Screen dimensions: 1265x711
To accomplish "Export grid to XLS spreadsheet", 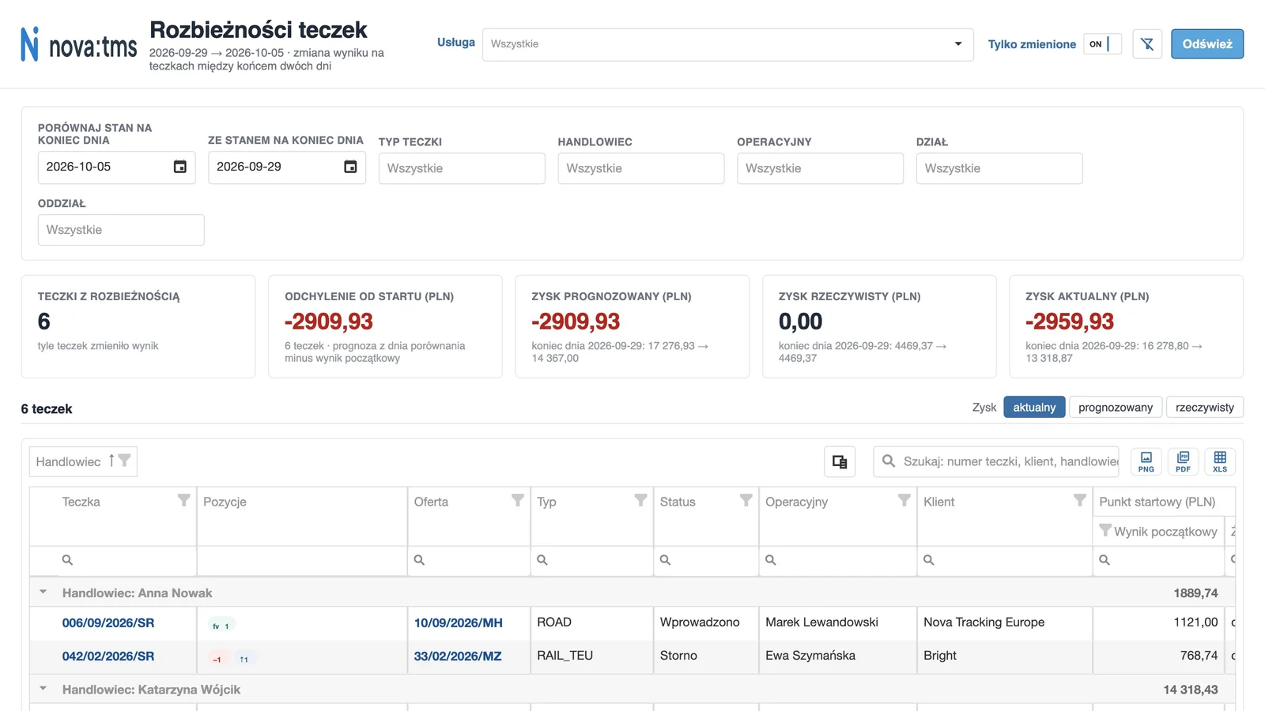I will tap(1220, 461).
